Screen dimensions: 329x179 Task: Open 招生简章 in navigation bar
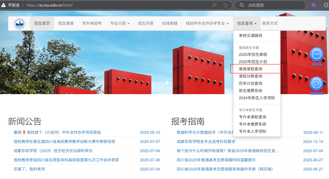[x=66, y=24]
